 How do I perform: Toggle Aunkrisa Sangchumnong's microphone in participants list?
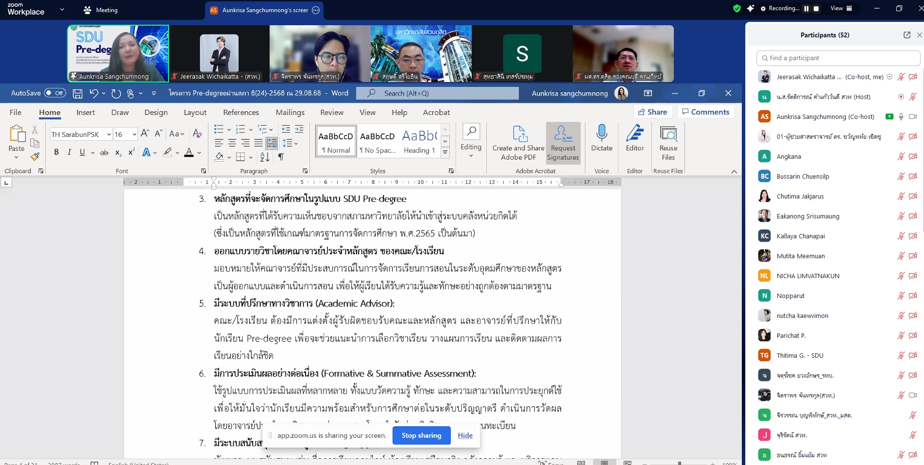coord(901,116)
